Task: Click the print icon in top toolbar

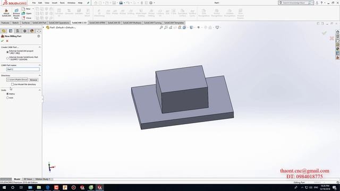Action: point(121,3)
